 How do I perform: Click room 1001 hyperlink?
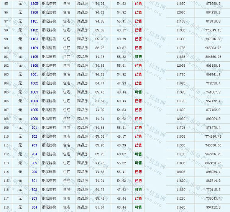[x=34, y=74]
